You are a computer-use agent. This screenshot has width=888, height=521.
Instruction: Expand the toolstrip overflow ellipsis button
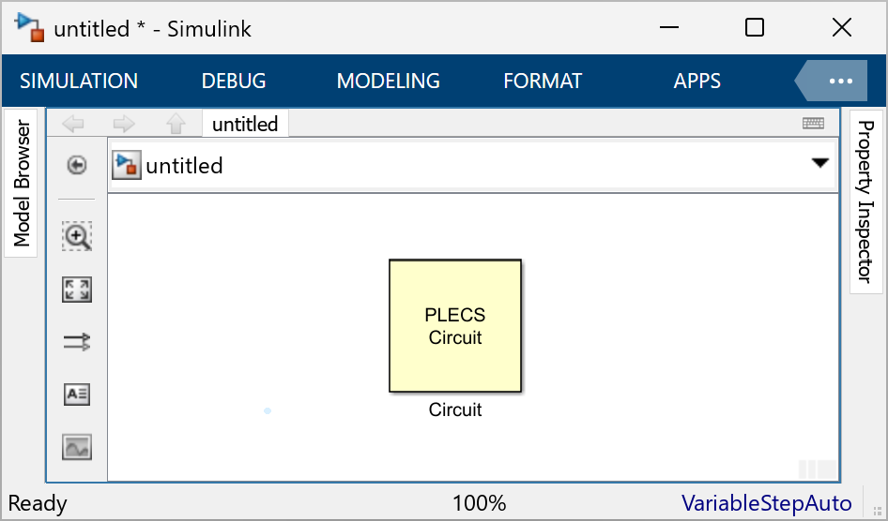point(839,82)
